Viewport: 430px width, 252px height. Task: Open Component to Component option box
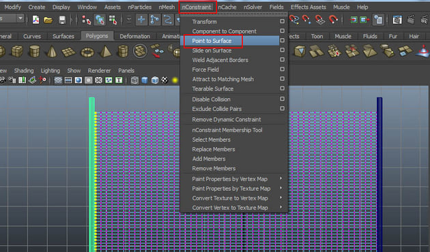(x=282, y=31)
